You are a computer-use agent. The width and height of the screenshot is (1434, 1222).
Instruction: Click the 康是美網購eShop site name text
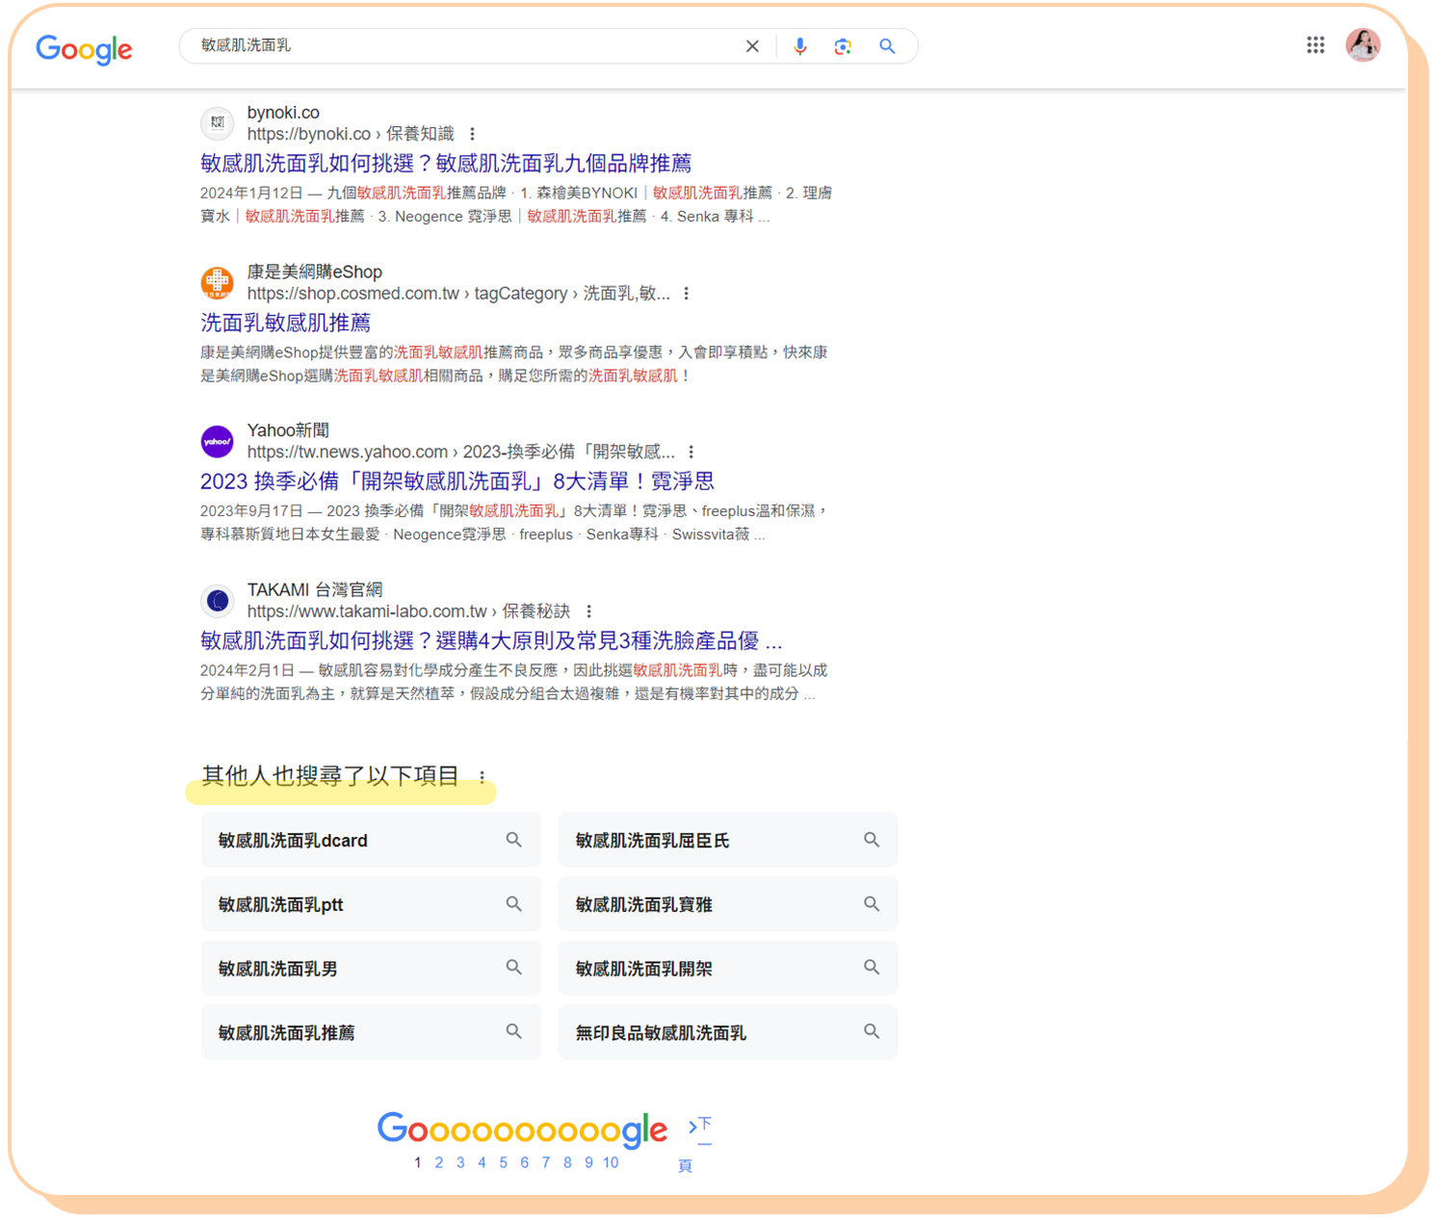coord(314,272)
